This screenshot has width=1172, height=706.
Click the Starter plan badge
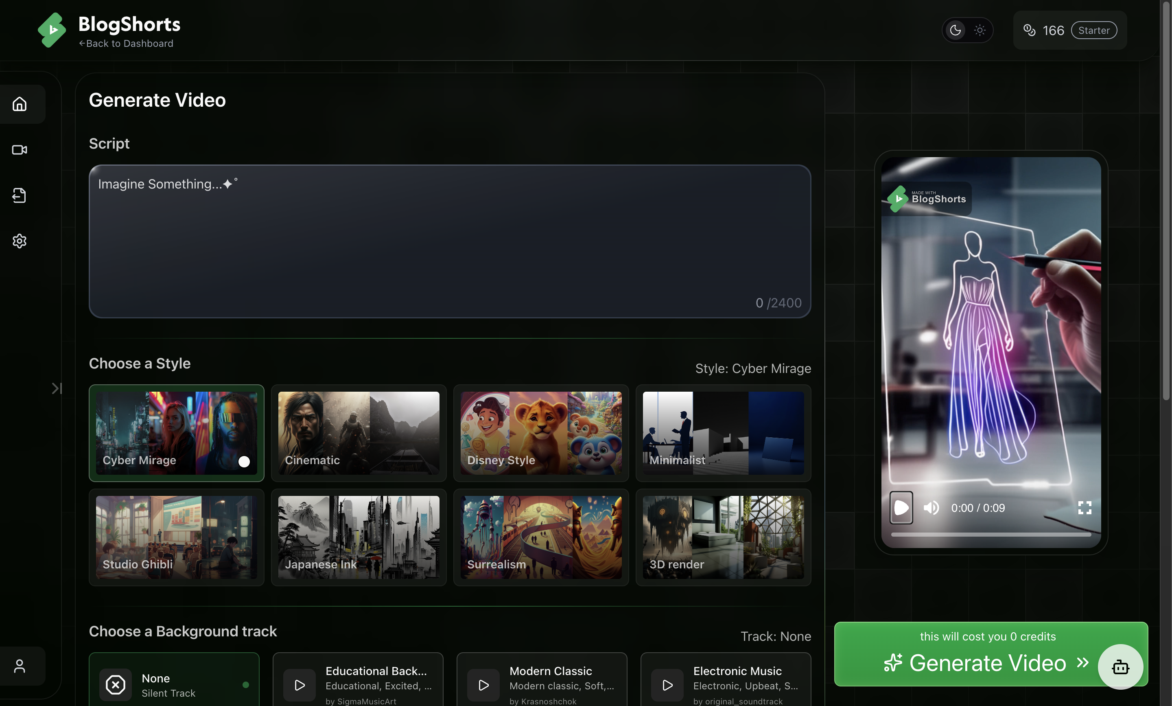click(1094, 31)
